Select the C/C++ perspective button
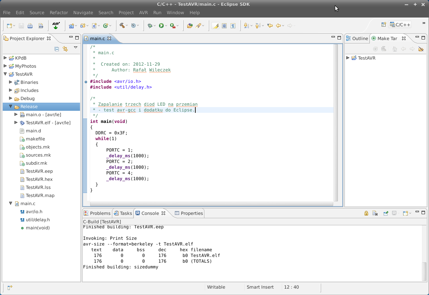Viewport: 429px width, 295px height. (x=400, y=25)
